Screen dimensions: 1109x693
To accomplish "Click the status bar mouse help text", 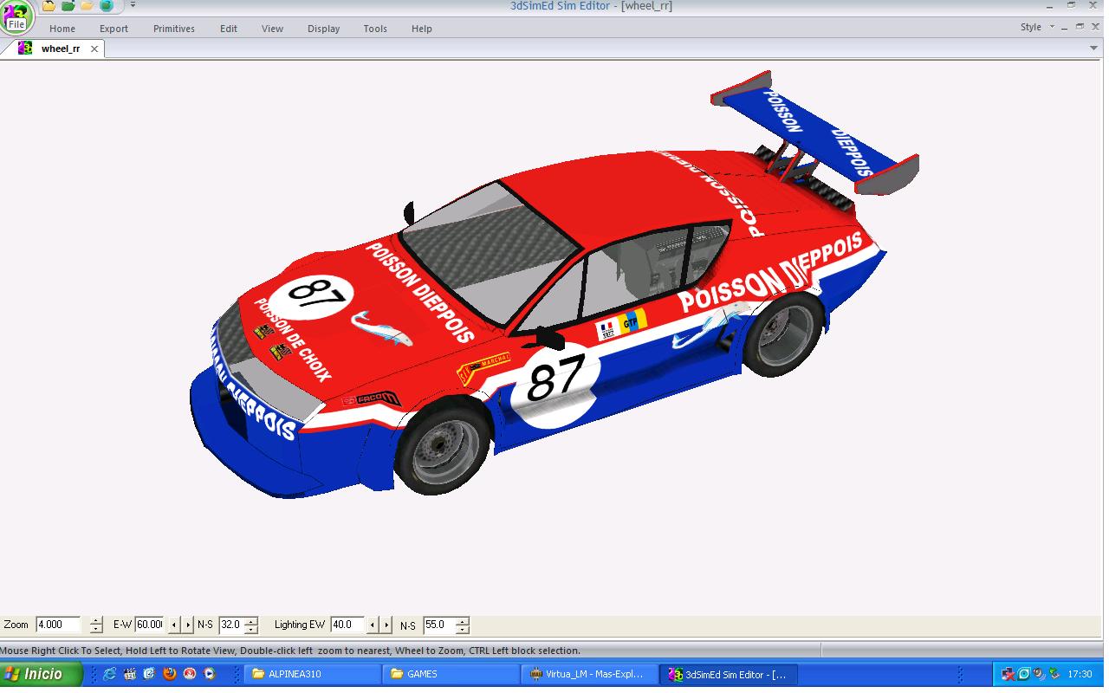I will [x=290, y=651].
